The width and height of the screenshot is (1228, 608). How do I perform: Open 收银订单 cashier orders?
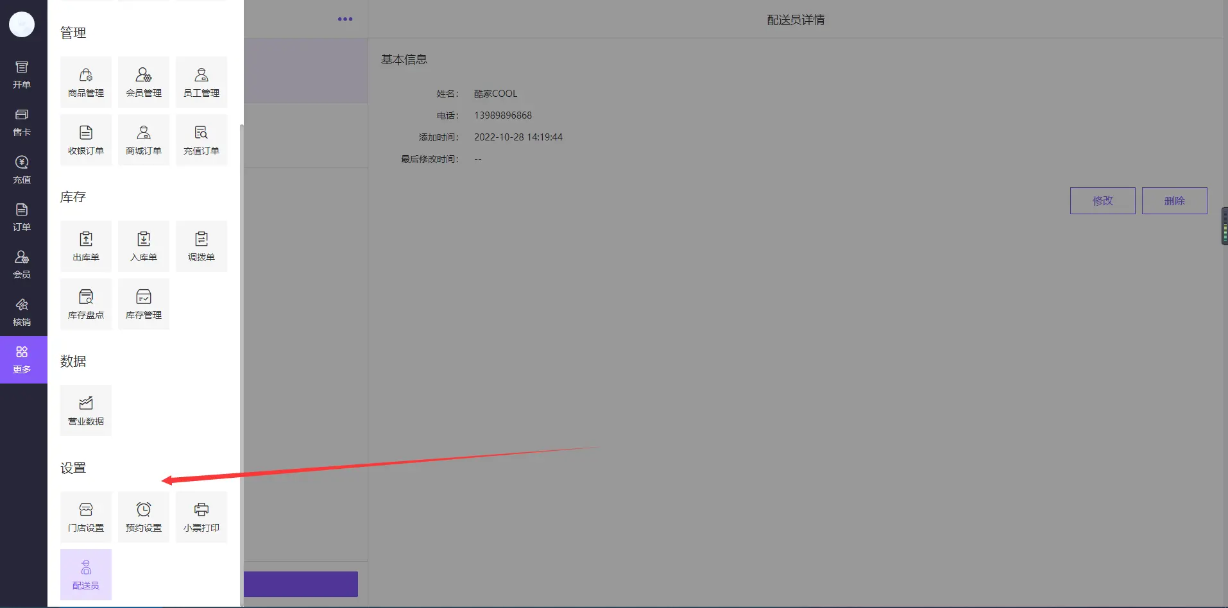[x=86, y=140]
